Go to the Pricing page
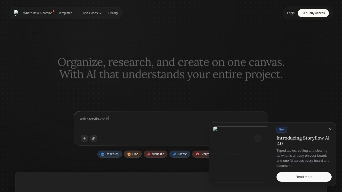 pos(113,13)
